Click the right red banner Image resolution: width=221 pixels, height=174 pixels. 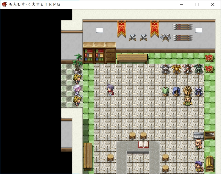coord(155,29)
